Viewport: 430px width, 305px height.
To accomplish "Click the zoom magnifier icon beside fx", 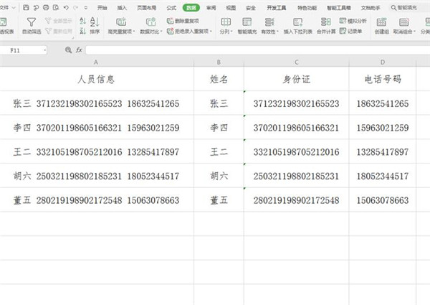I will (68, 50).
